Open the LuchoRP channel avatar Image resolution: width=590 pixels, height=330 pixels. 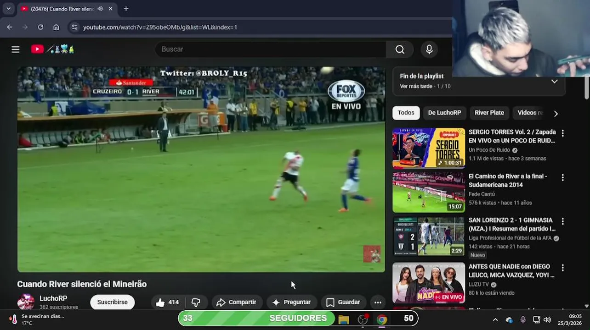point(26,302)
